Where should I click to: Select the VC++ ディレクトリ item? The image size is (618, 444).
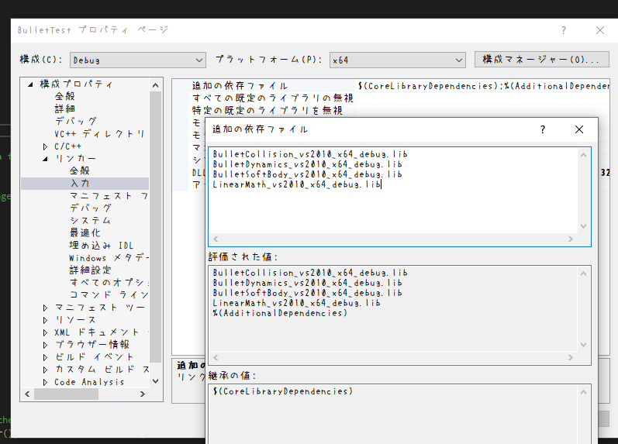[x=99, y=133]
